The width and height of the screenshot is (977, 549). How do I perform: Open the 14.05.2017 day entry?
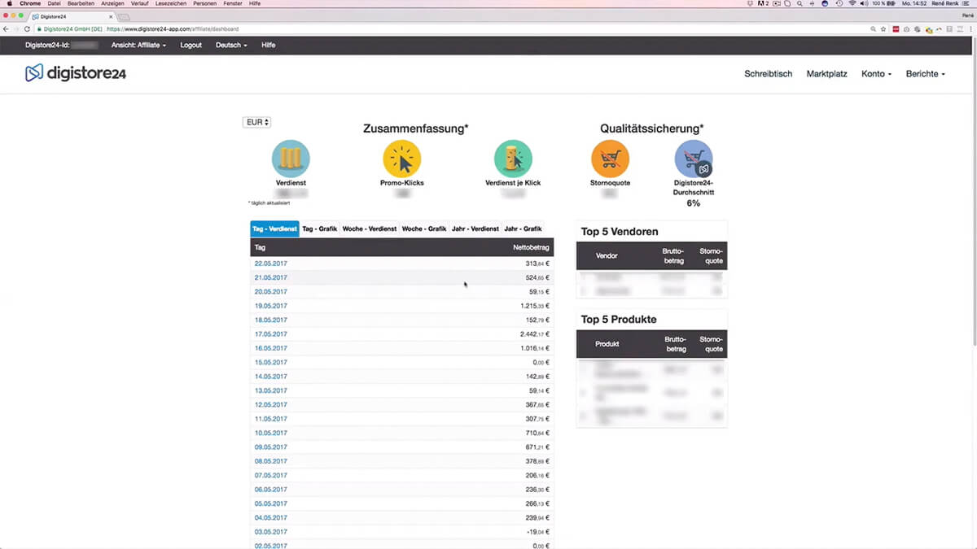(271, 377)
